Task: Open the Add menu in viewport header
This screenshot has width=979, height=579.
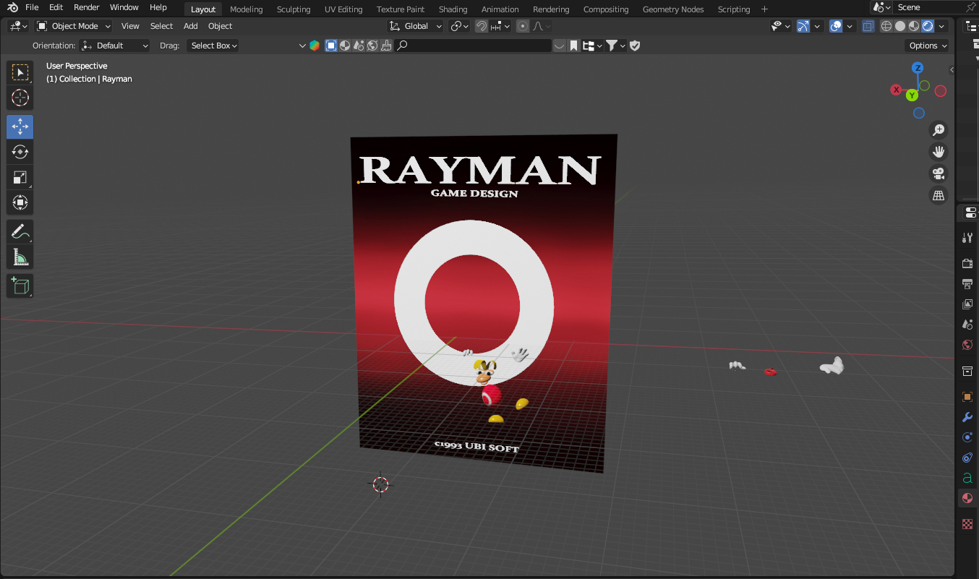Action: [190, 26]
